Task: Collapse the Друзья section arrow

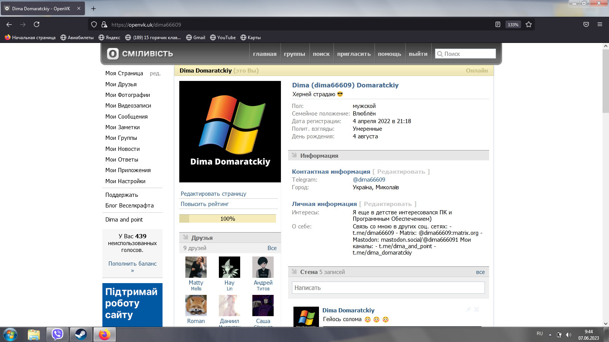Action: [x=185, y=237]
